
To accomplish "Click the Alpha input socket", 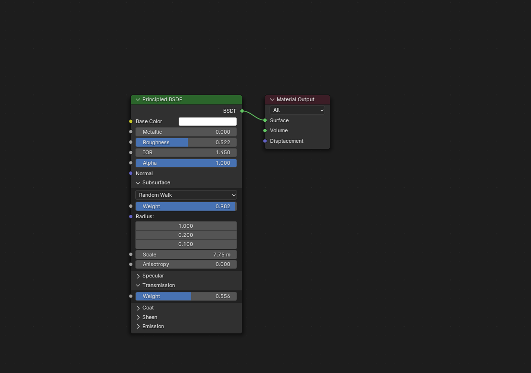I will [x=130, y=163].
